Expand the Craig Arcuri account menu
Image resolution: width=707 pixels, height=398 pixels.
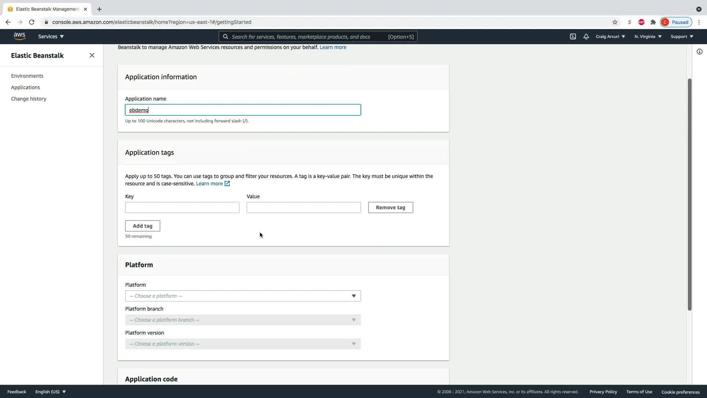(x=610, y=36)
